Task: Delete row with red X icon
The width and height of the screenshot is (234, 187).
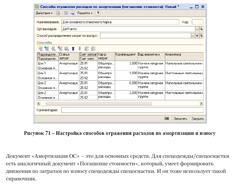Action: coord(60,49)
